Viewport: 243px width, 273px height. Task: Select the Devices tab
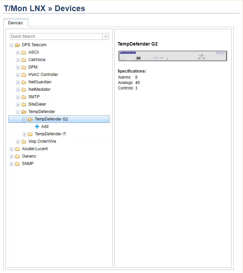pos(16,23)
